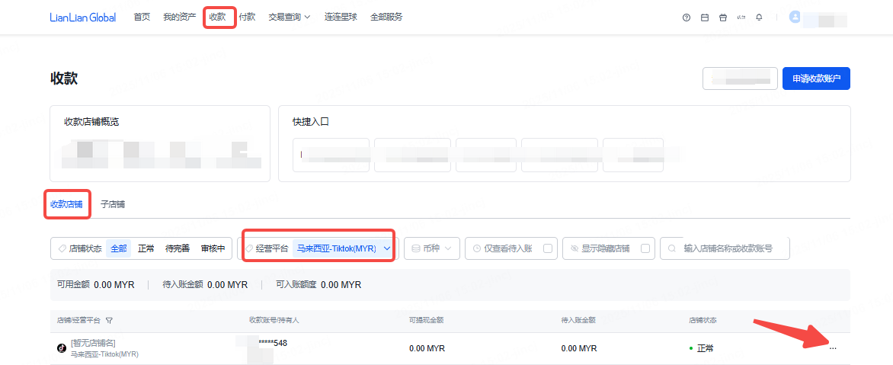This screenshot has height=365, width=893.
Task: Click the account number *****548
Action: (273, 343)
